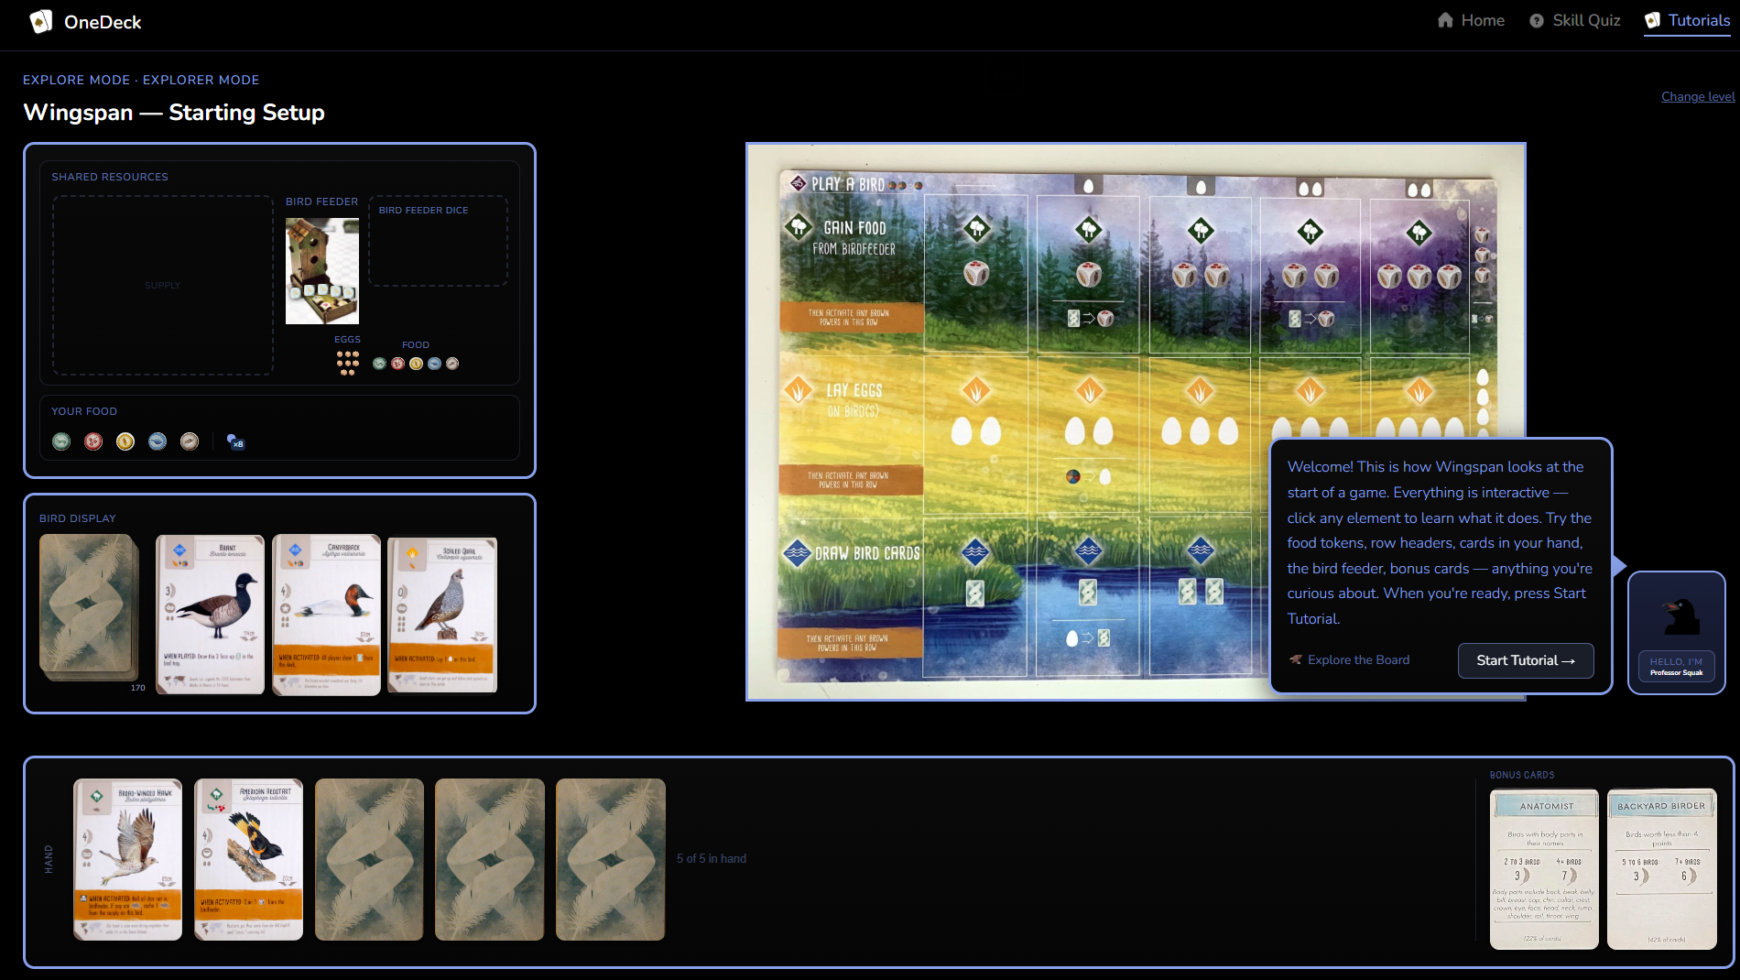The width and height of the screenshot is (1740, 980).
Task: Click the first face-down card in hand
Action: coord(369,859)
